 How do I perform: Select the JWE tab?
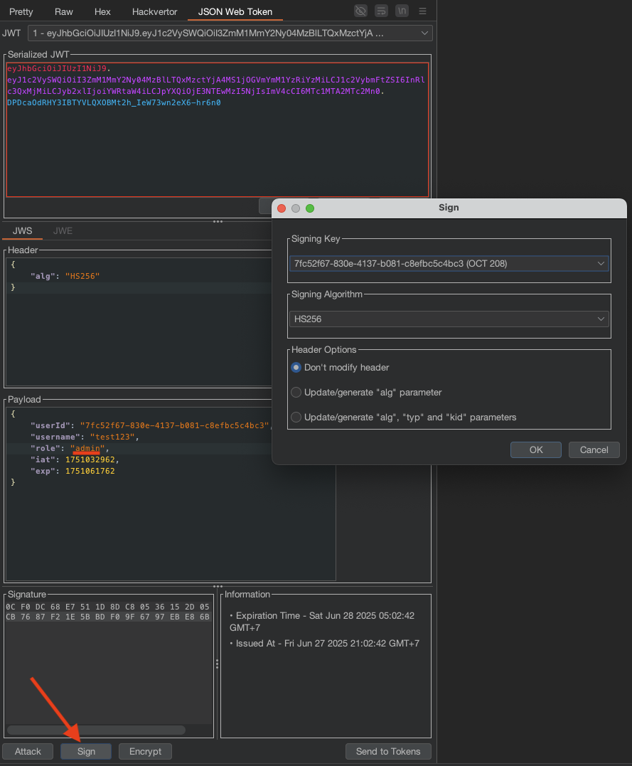63,230
